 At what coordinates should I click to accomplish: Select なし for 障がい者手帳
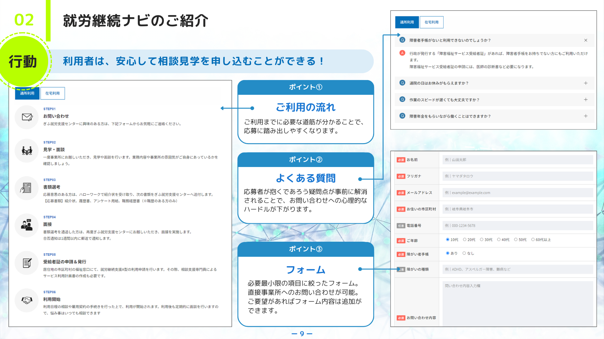pyautogui.click(x=464, y=253)
